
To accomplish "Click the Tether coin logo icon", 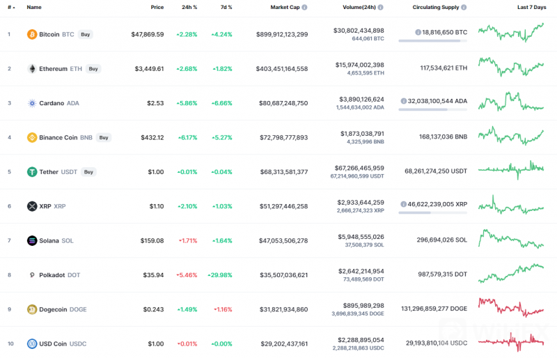I will pos(32,172).
